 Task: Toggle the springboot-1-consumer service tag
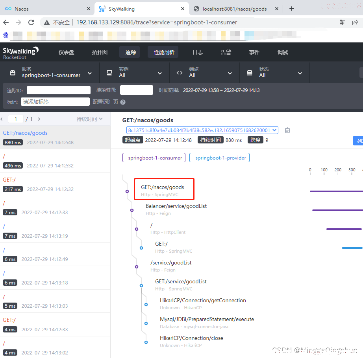(x=154, y=158)
